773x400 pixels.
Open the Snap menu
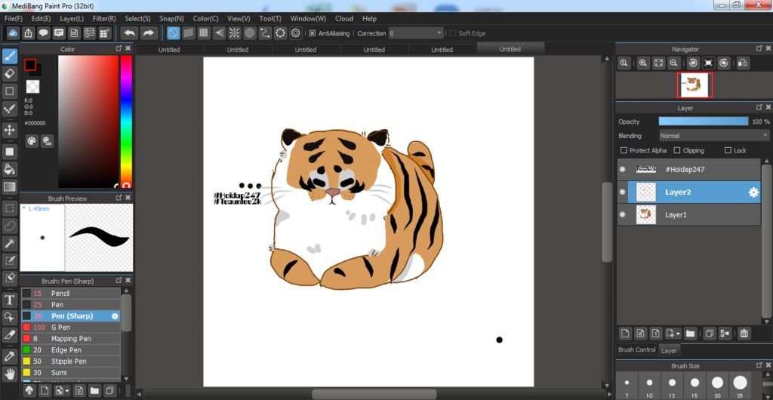(x=171, y=18)
